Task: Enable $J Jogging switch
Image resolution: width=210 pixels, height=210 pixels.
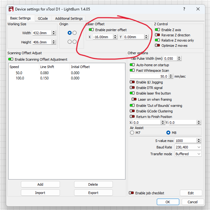Action: 132,82
